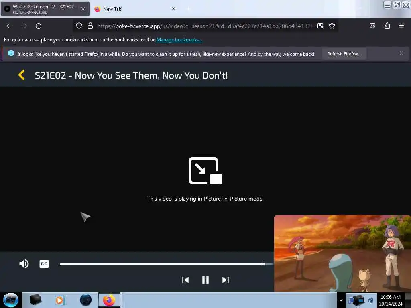411x308 pixels.
Task: Click the Firefox taskbar icon
Action: point(109,300)
